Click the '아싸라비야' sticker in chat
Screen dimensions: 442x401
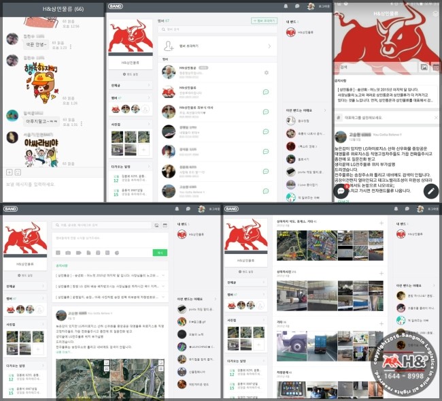(41, 152)
